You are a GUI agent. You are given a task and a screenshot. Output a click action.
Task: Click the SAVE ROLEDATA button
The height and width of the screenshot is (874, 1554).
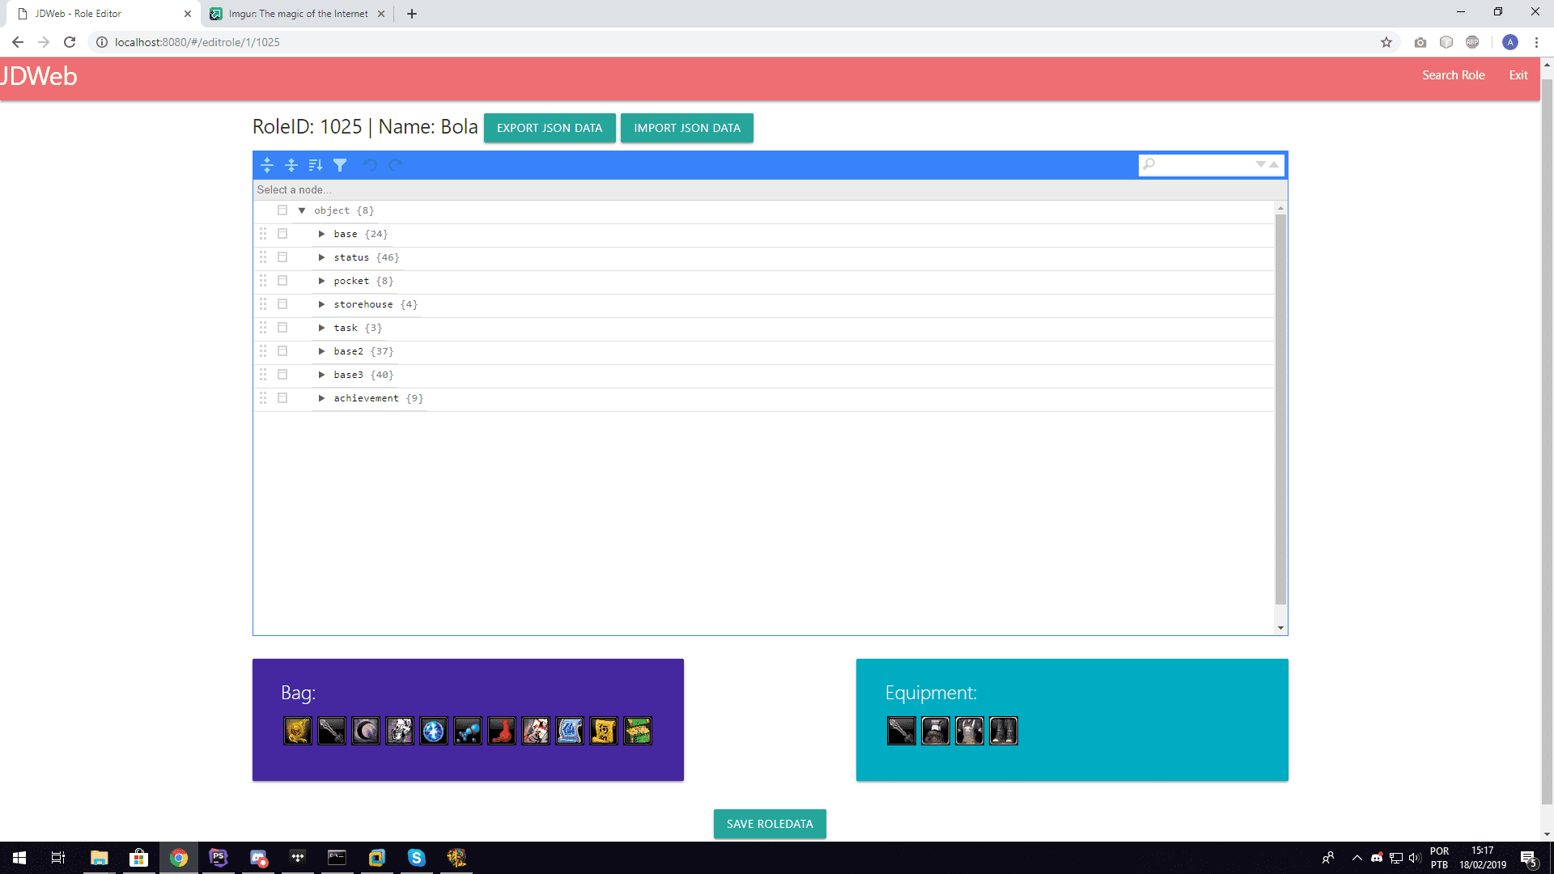[x=770, y=824]
